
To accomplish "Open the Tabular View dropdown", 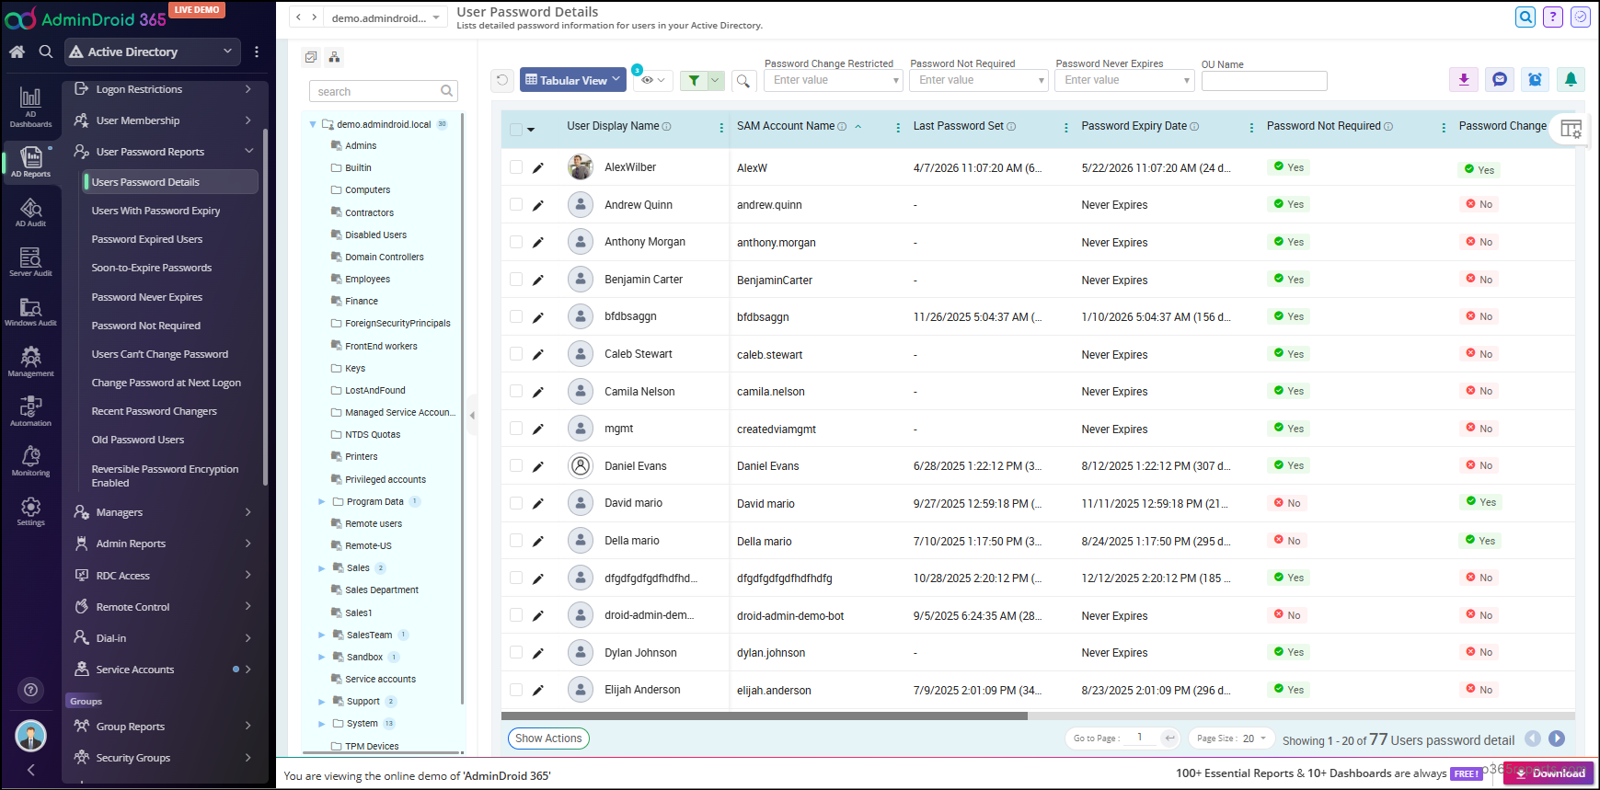I will coord(572,80).
